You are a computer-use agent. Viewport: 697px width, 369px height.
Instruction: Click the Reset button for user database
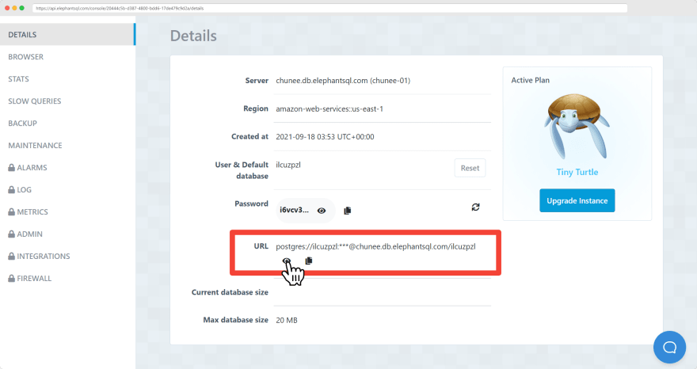470,168
